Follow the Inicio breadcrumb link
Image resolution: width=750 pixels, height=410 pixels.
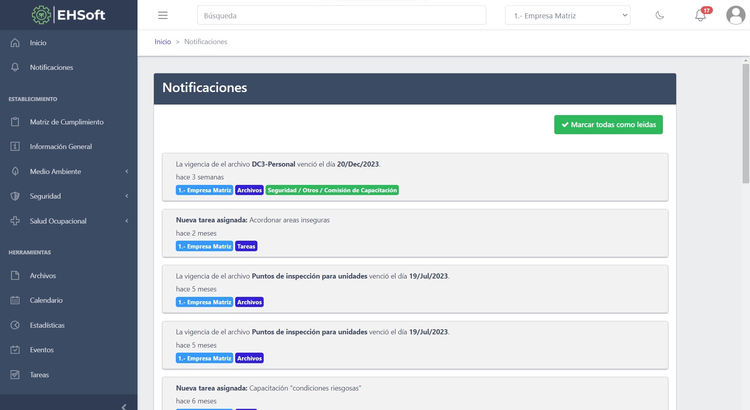[x=163, y=41]
